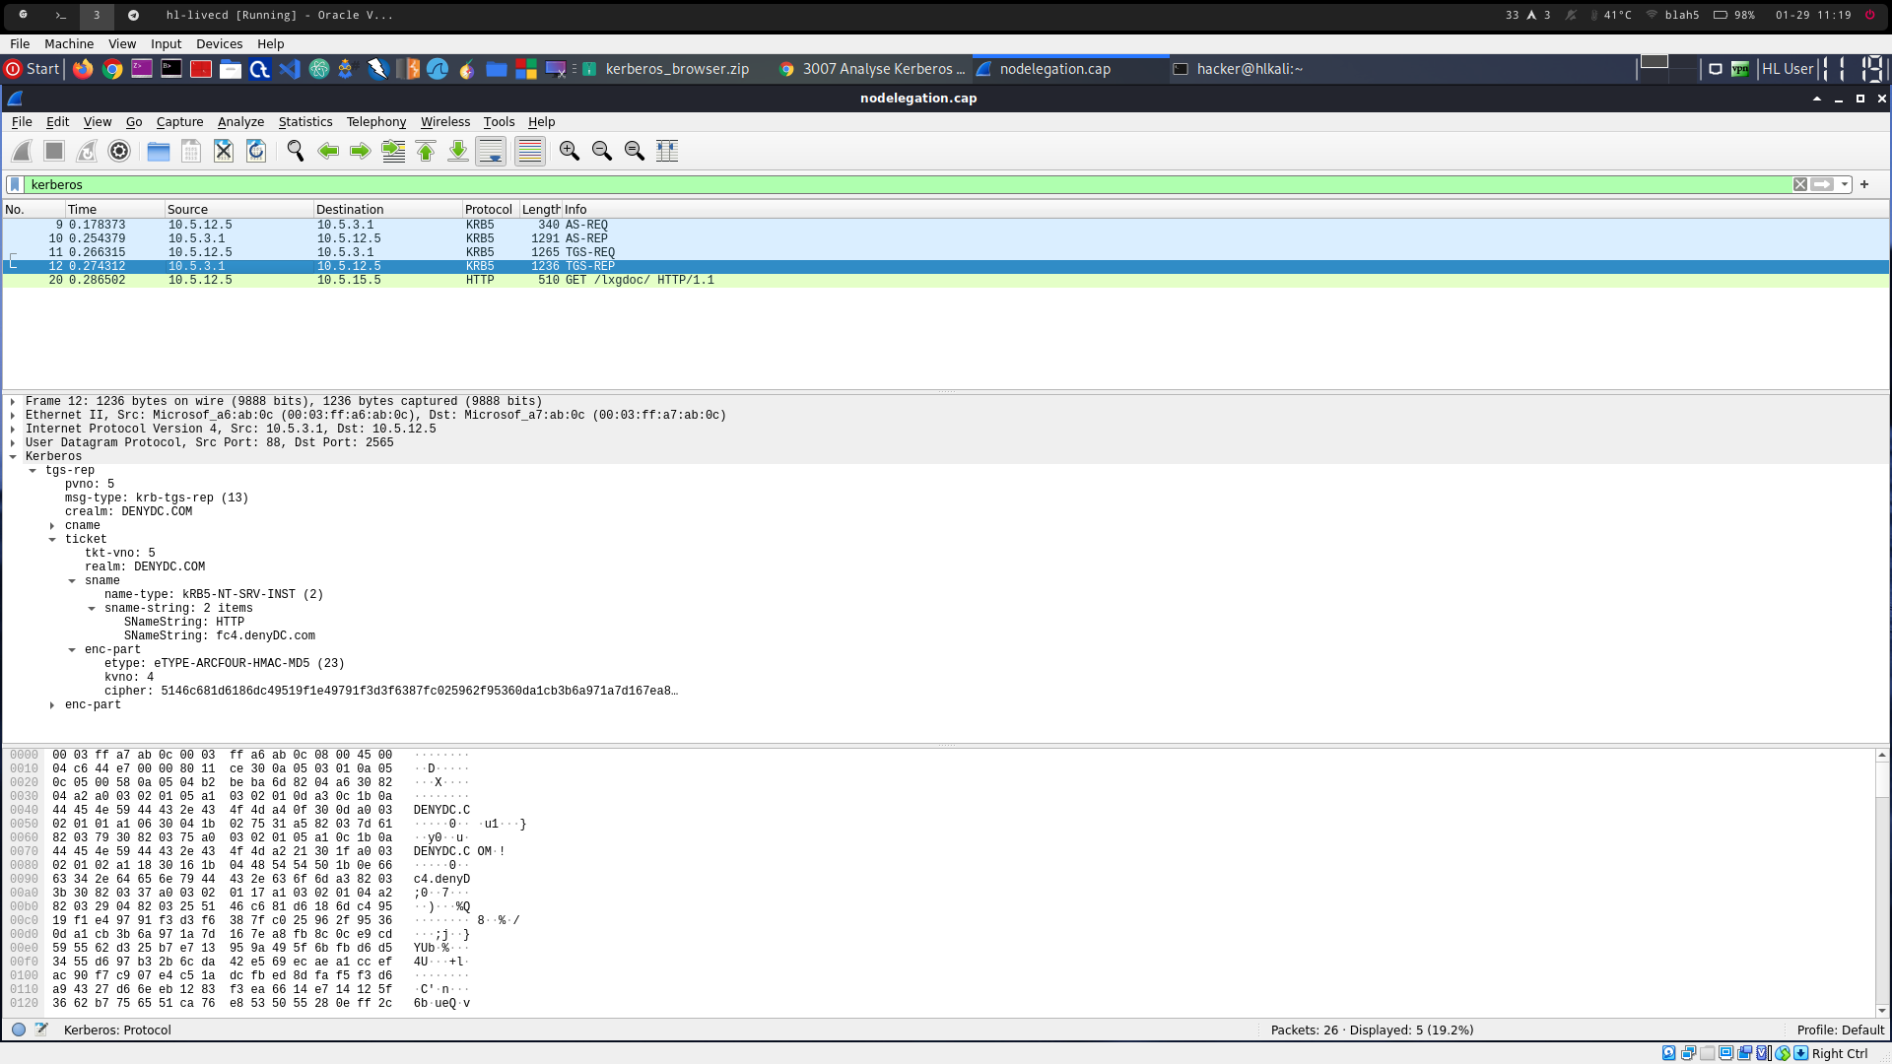
Task: Collapse the ticket tree node
Action: pyautogui.click(x=52, y=540)
